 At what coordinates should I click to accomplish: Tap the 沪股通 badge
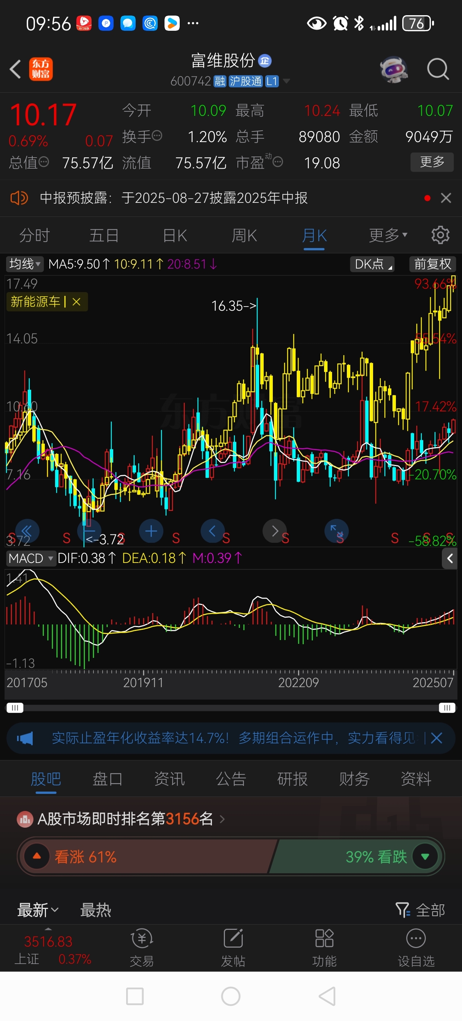point(246,81)
